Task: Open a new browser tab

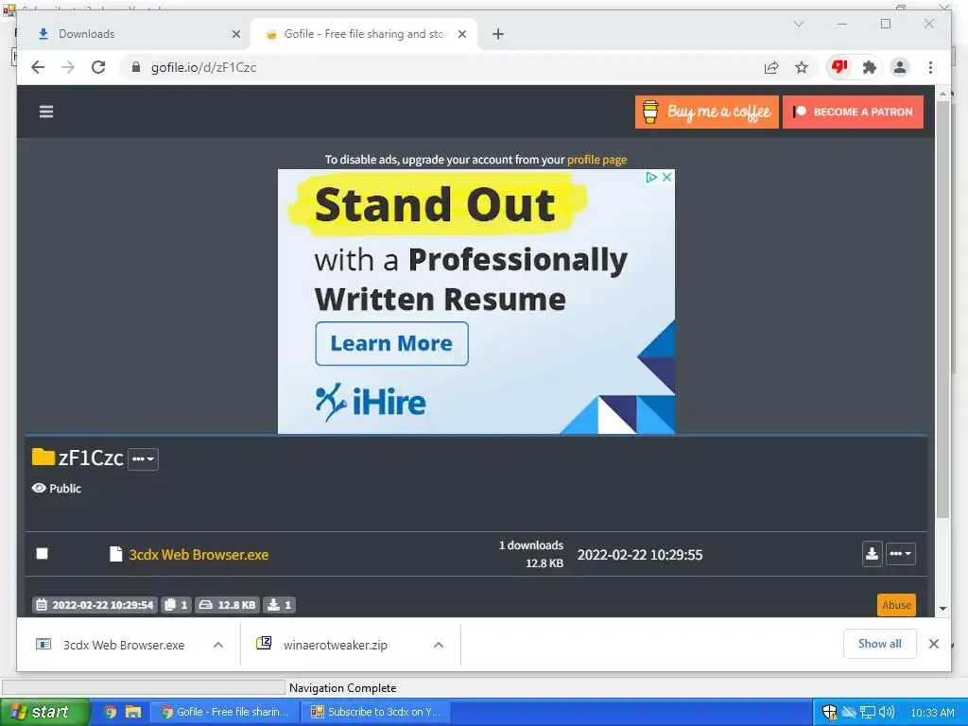Action: [x=498, y=34]
